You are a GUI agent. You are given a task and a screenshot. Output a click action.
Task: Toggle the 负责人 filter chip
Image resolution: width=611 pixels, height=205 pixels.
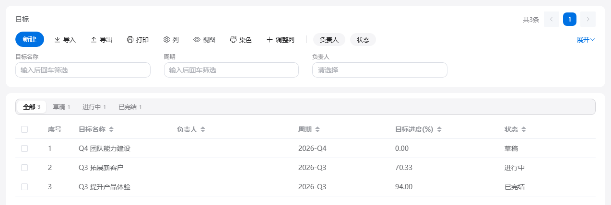pos(329,40)
